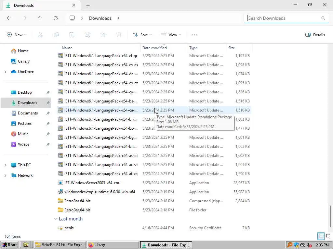Close the Downloads tab
The width and height of the screenshot is (333, 249).
[74, 5]
